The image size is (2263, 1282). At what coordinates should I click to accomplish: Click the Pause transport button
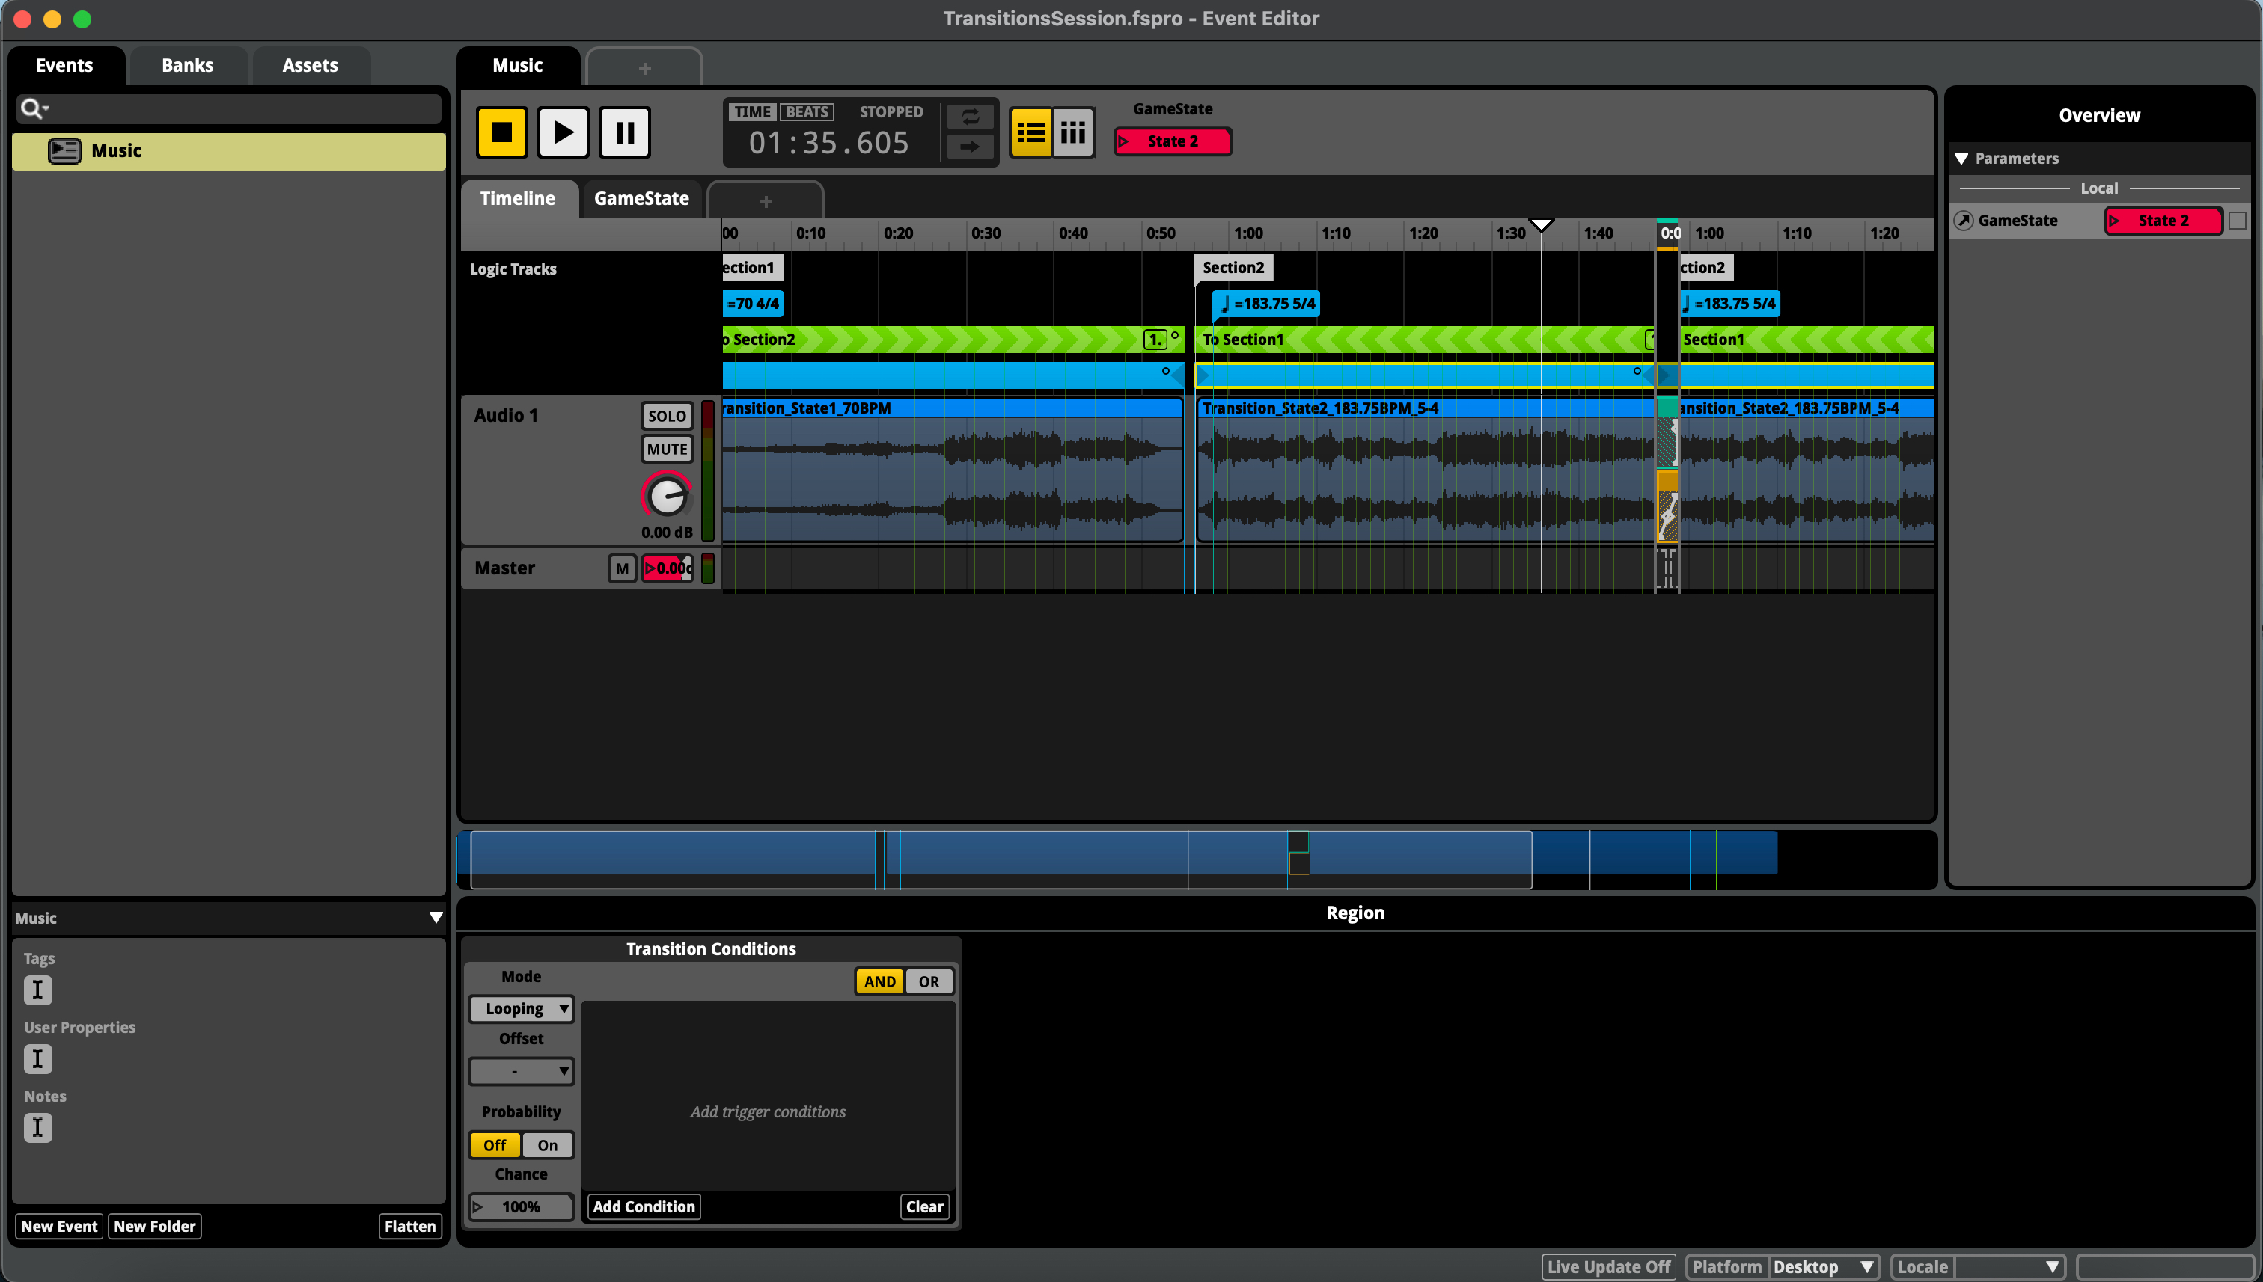click(625, 133)
